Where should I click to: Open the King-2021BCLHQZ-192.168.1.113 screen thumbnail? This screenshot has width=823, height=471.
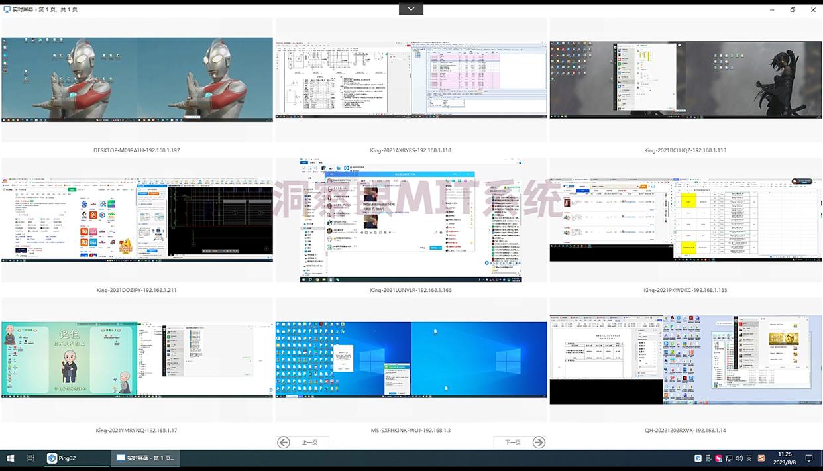click(686, 79)
